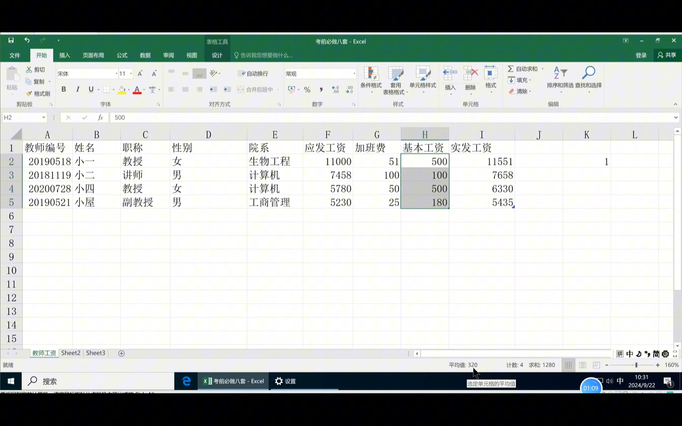This screenshot has width=682, height=426.
Task: Click the copy (复制) button
Action: (x=36, y=81)
